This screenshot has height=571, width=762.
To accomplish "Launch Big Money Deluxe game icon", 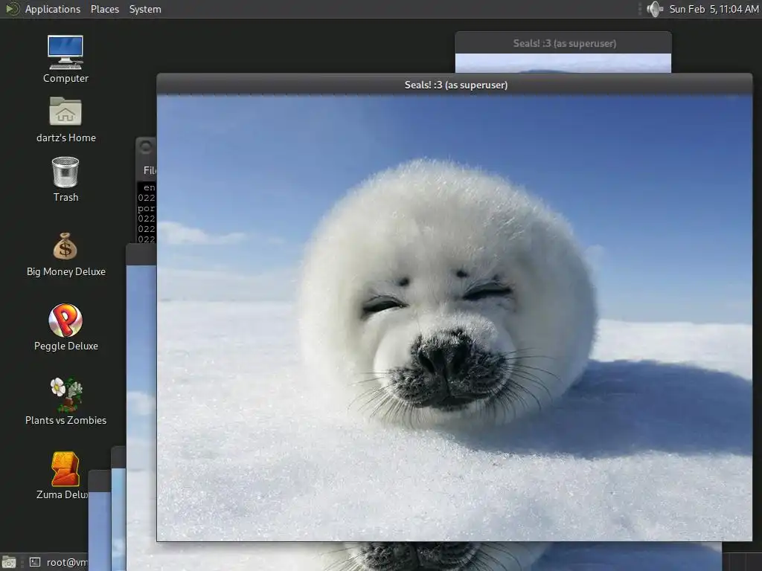I will coord(65,246).
